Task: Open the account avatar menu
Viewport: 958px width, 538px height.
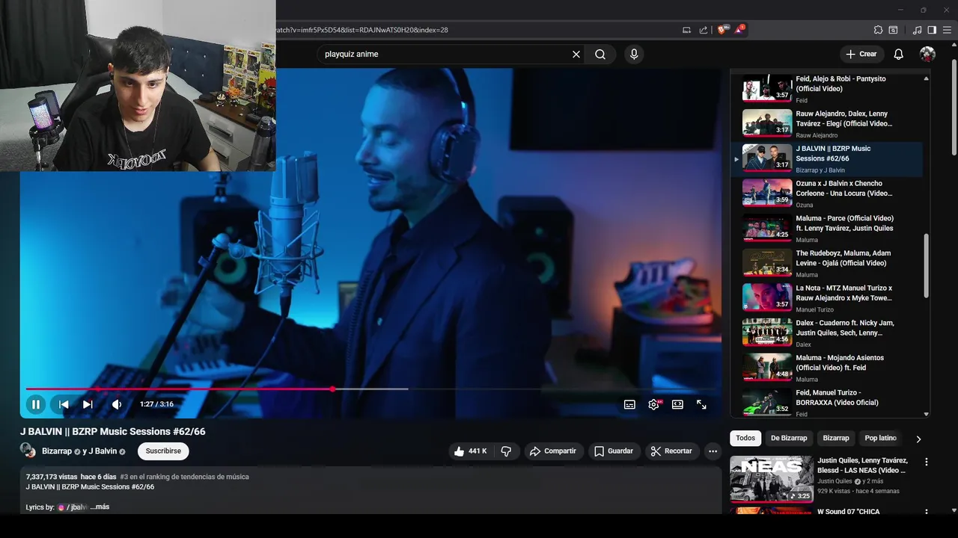Action: pyautogui.click(x=927, y=54)
